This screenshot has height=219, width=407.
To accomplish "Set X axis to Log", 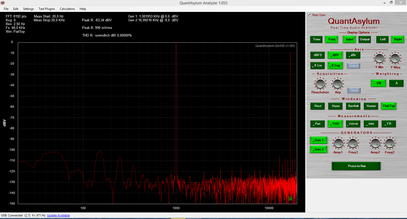I will (x=335, y=65).
